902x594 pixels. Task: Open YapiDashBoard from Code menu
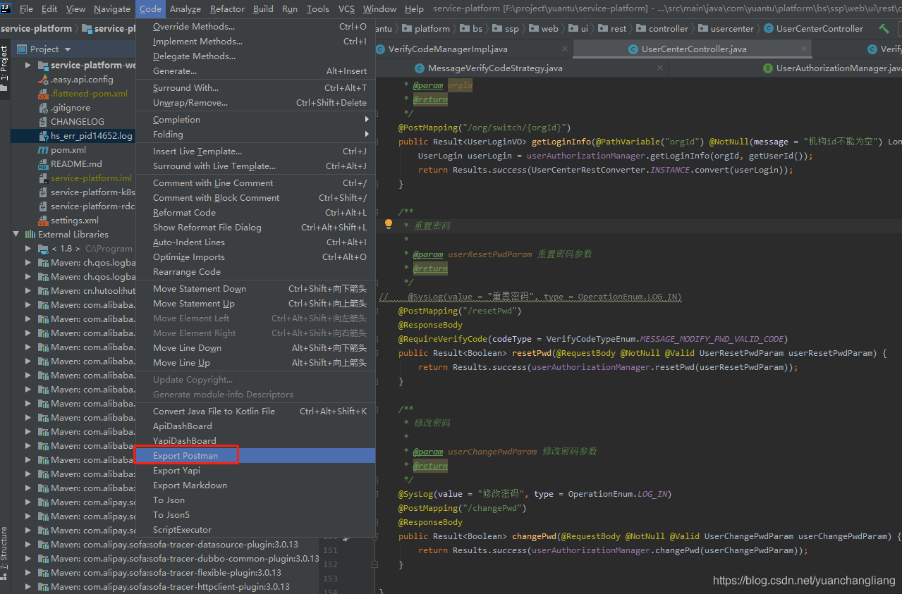coord(255,441)
